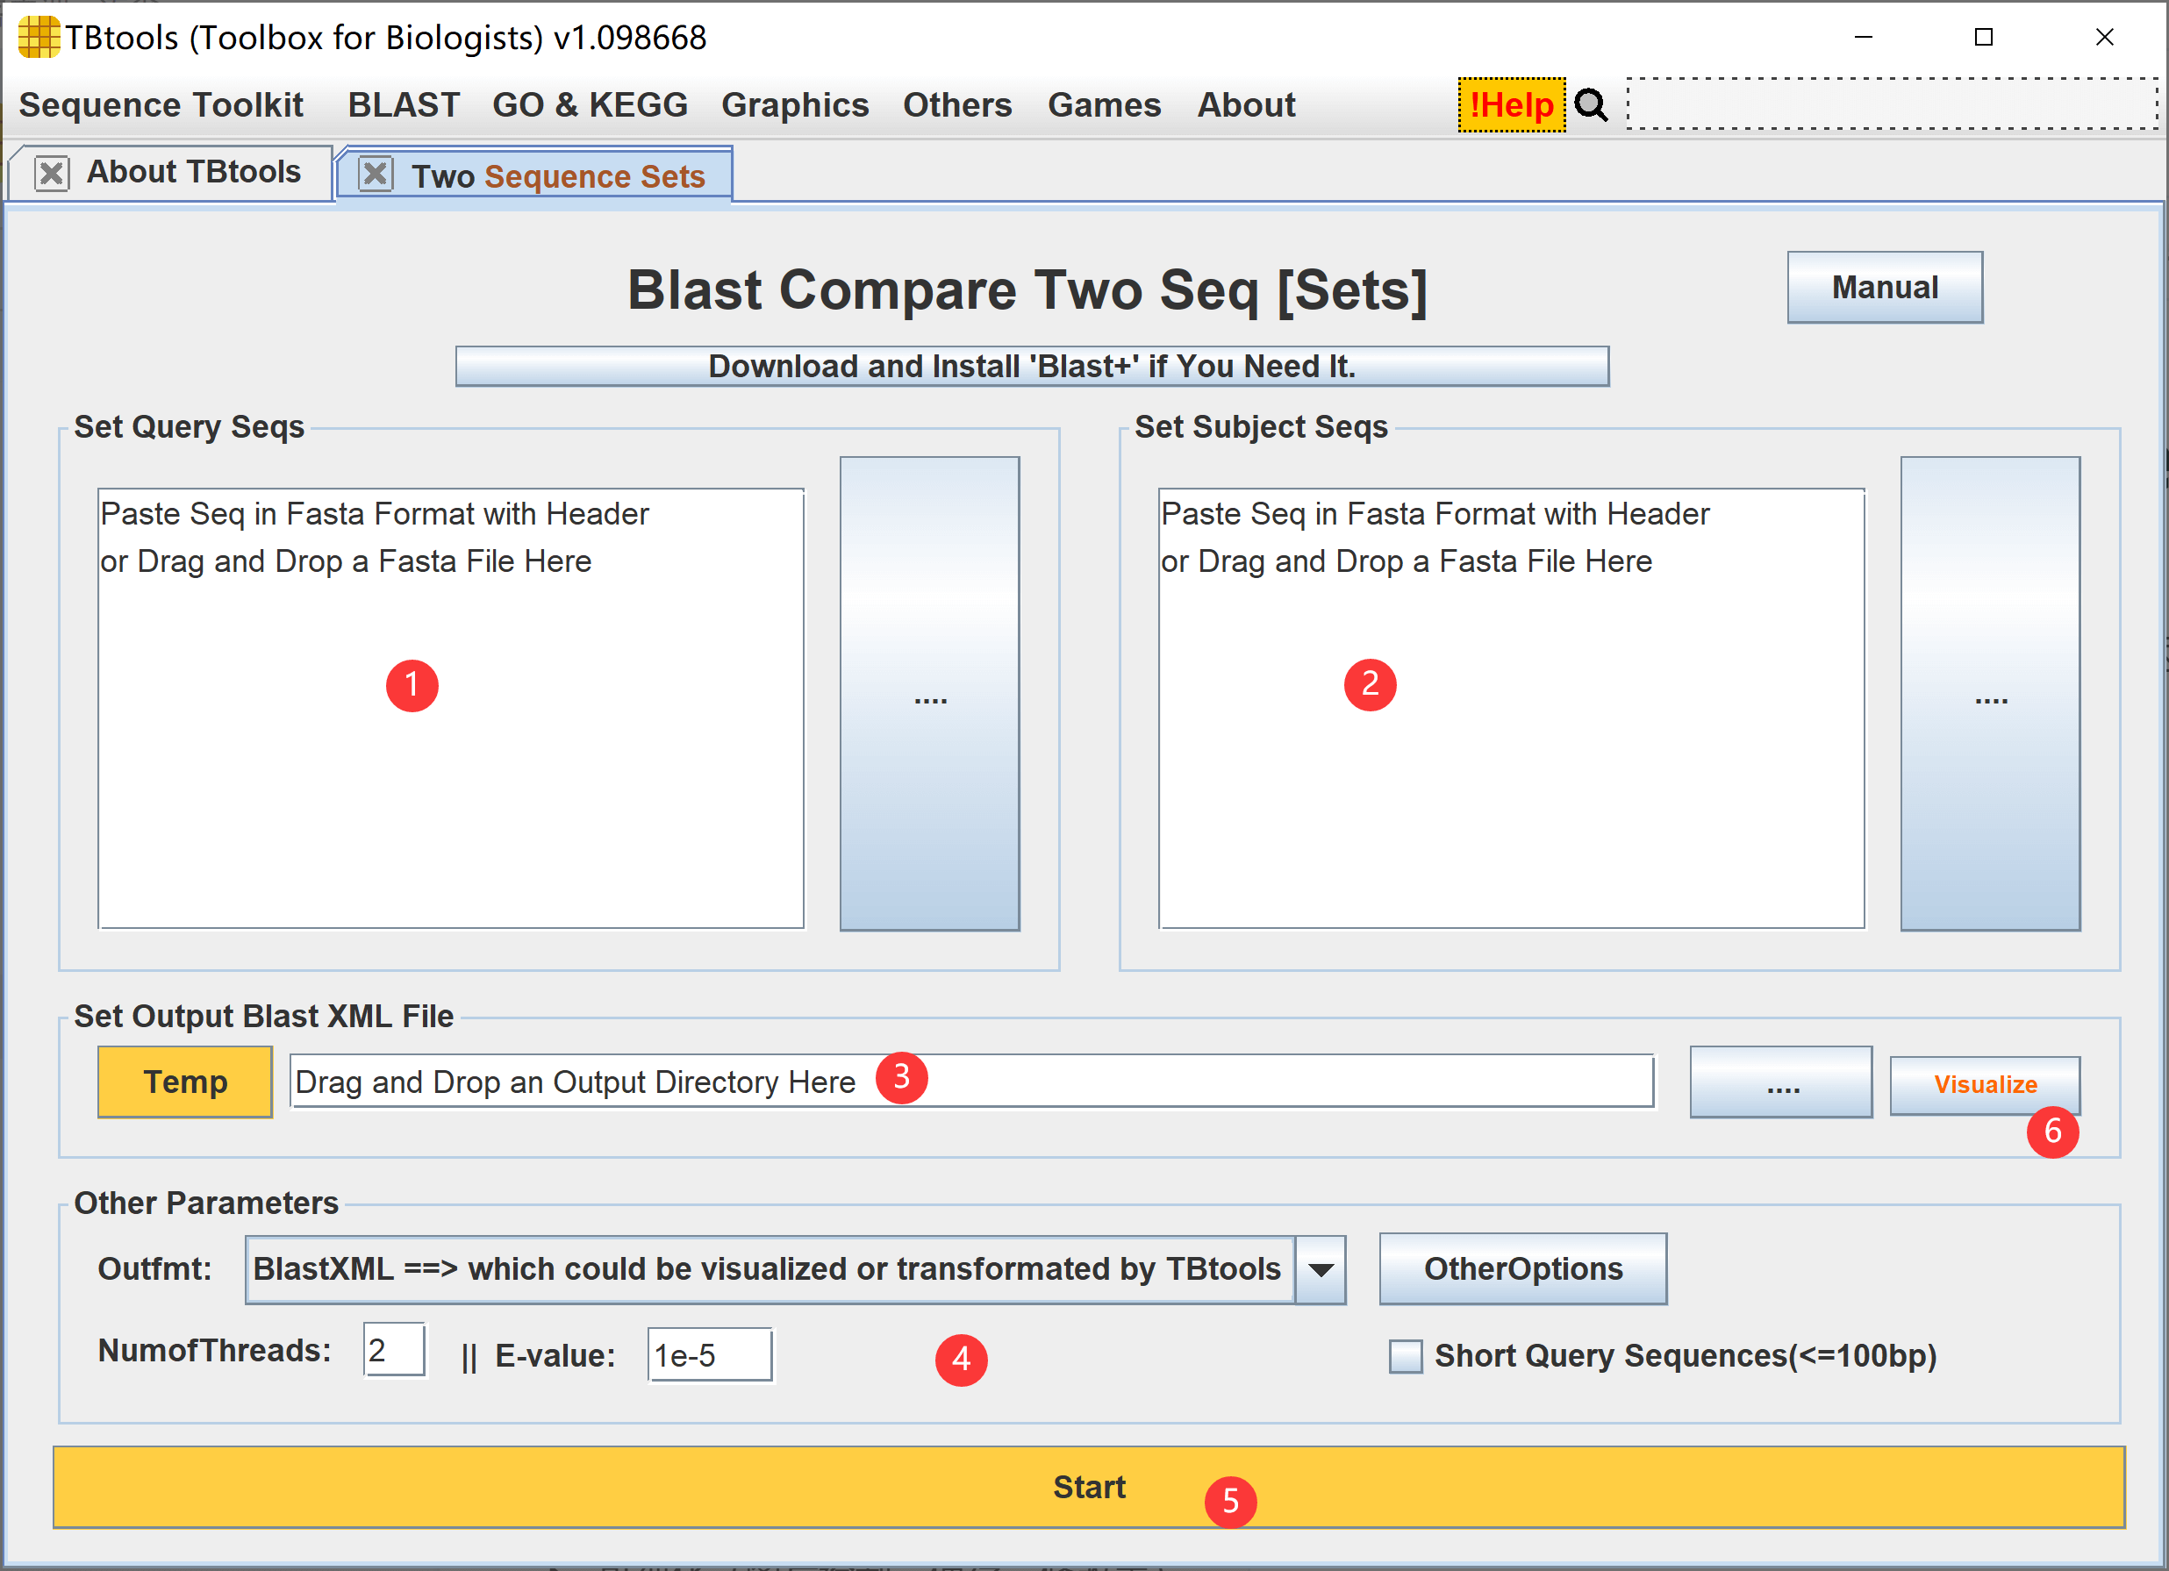Click the E-value field
This screenshot has height=1571, width=2169.
pyautogui.click(x=710, y=1355)
